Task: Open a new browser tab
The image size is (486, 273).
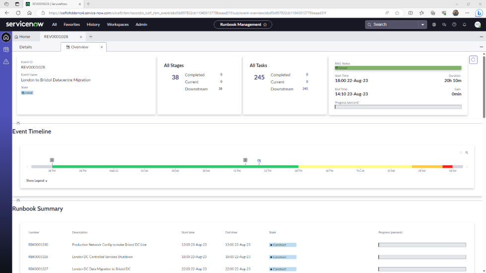Action: 88,4
